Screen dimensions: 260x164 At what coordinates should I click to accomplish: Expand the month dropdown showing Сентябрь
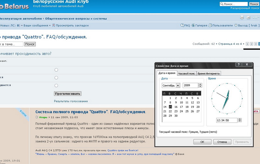pos(178,85)
